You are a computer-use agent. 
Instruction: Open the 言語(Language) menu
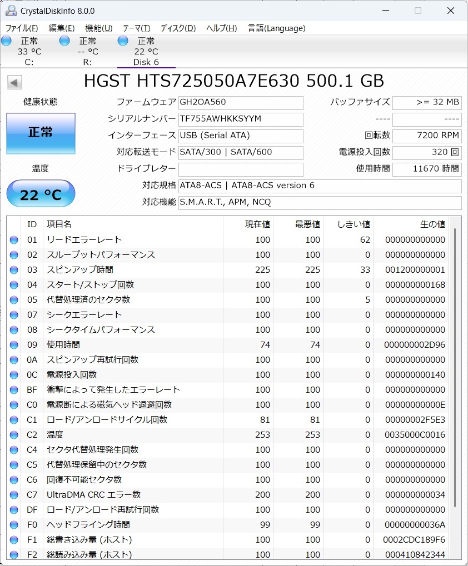point(277,28)
